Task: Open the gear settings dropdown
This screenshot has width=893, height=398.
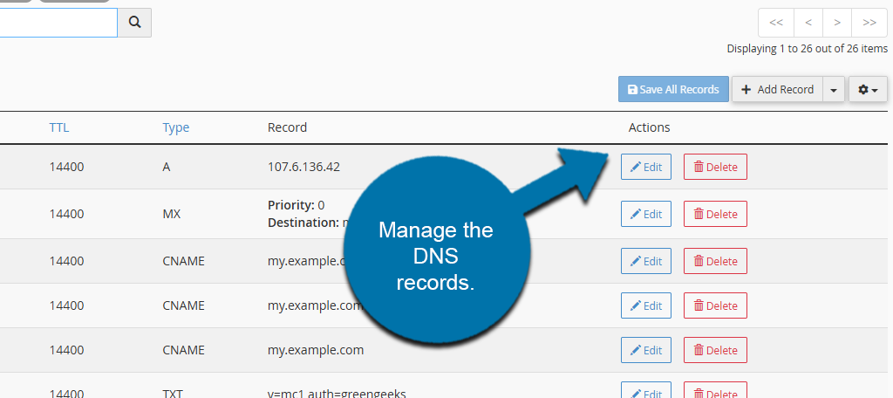Action: pos(868,90)
